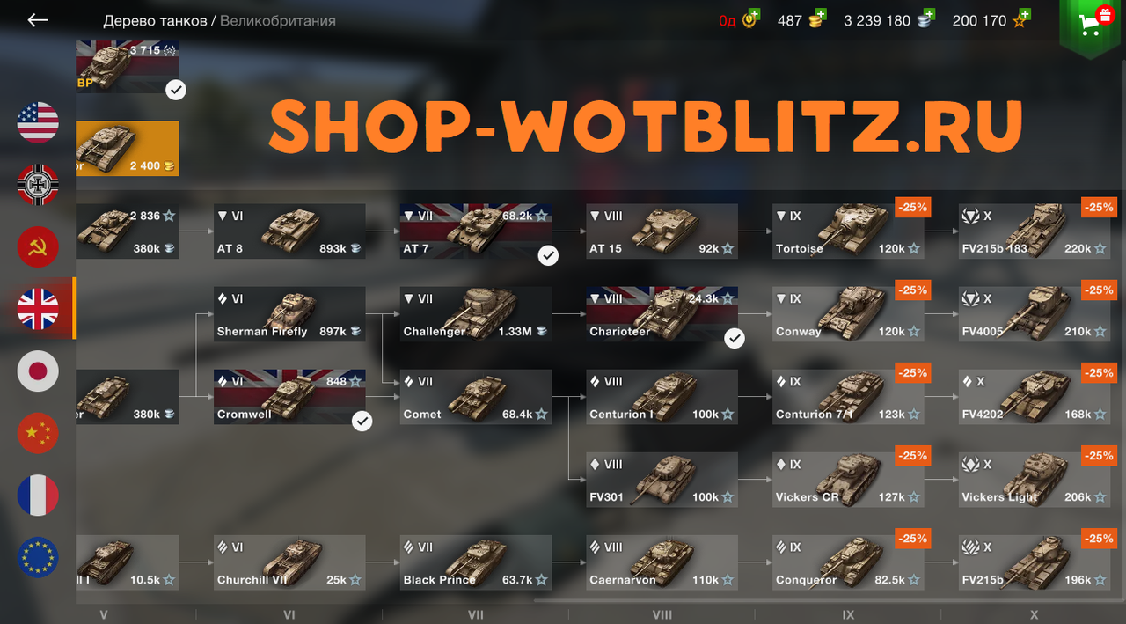The height and width of the screenshot is (624, 1126).
Task: Select the USA nation flag
Action: pos(38,122)
